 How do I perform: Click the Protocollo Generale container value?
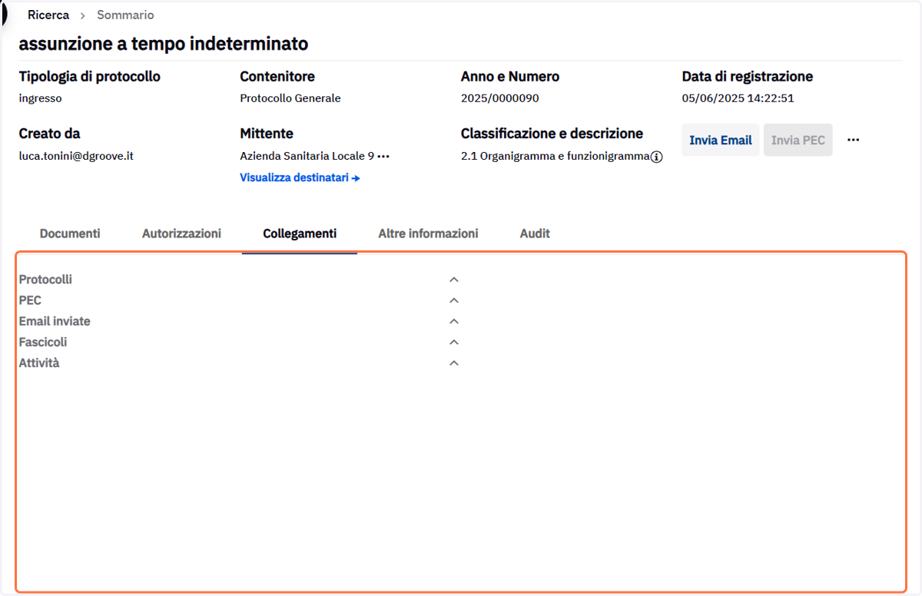[x=290, y=98]
